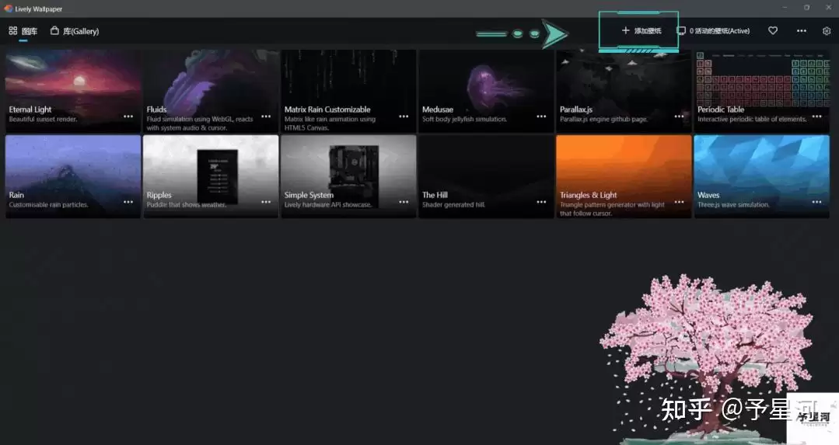839x445 pixels.
Task: Select the Triangles & Light thumbnail
Action: click(624, 176)
